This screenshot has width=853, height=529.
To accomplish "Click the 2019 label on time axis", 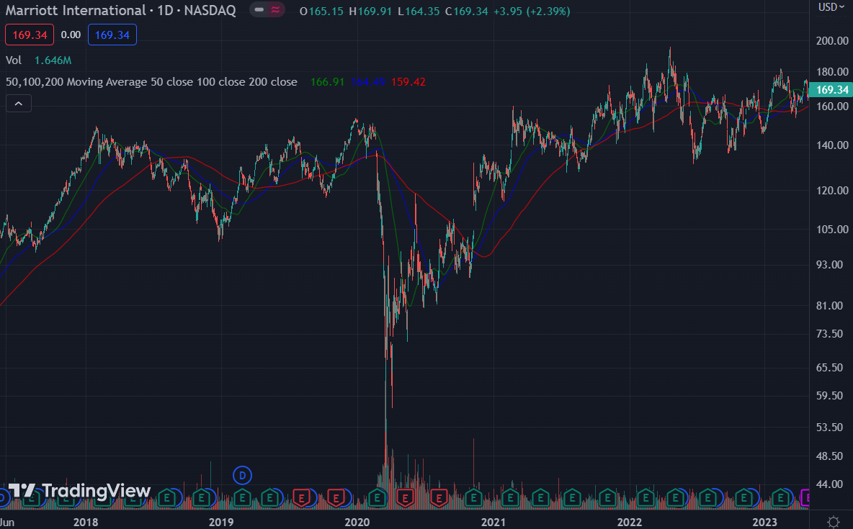I will (x=221, y=523).
